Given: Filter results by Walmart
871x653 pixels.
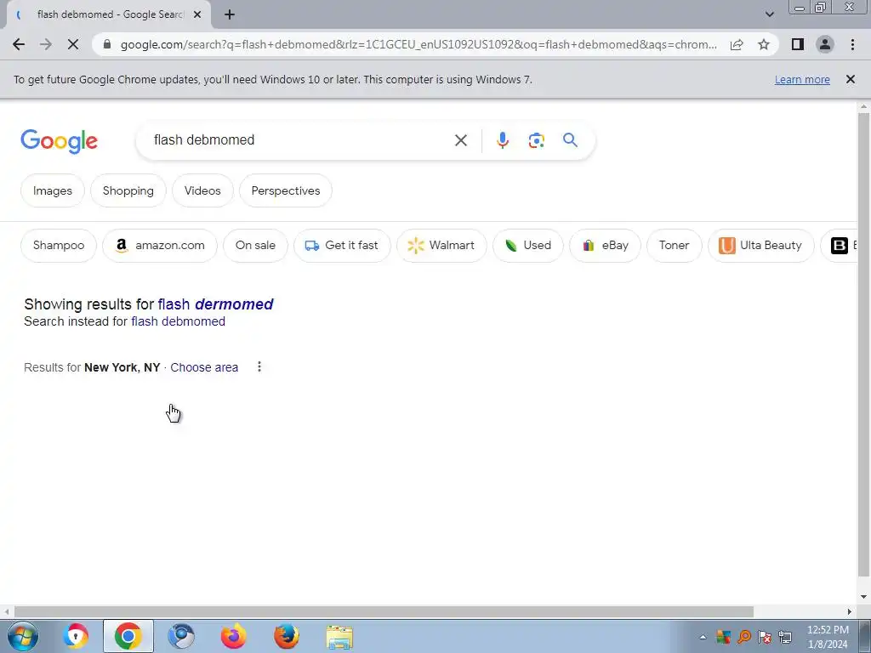Looking at the screenshot, I should point(441,246).
